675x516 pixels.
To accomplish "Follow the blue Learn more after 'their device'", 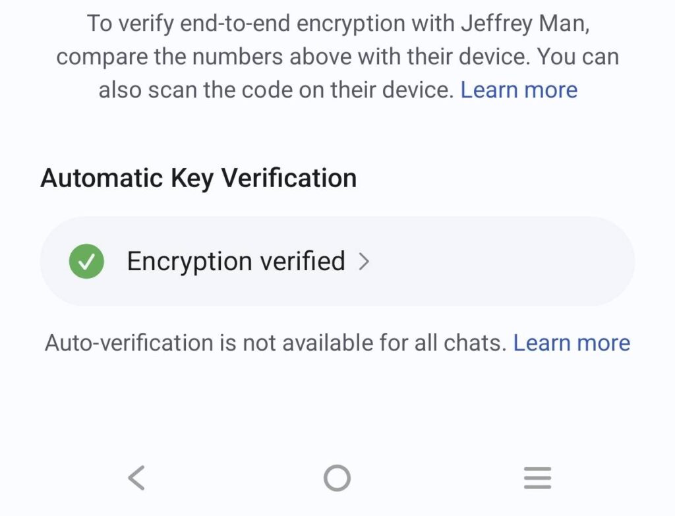I will [519, 90].
